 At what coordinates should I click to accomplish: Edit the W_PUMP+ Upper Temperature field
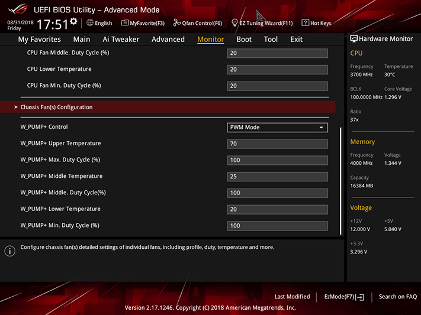coord(277,144)
